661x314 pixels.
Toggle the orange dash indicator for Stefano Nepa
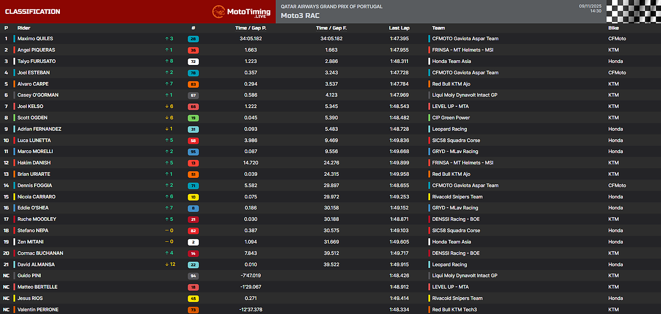pyautogui.click(x=169, y=230)
